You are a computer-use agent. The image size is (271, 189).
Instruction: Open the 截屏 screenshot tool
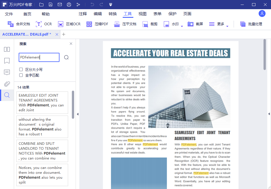coord(191,24)
